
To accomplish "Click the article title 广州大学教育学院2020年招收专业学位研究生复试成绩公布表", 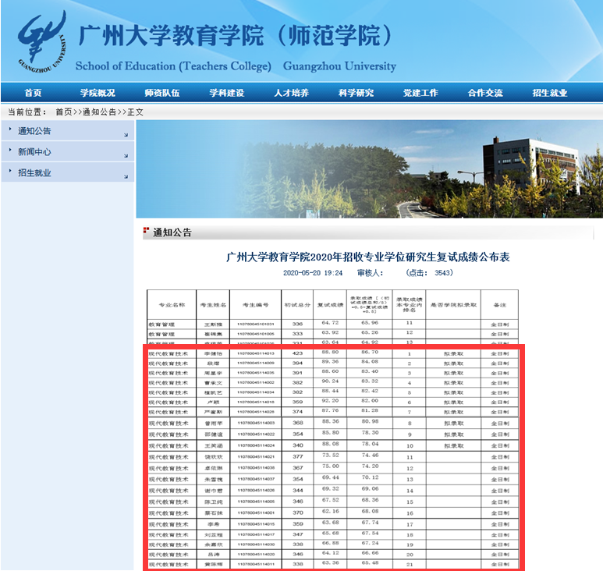I will click(368, 257).
